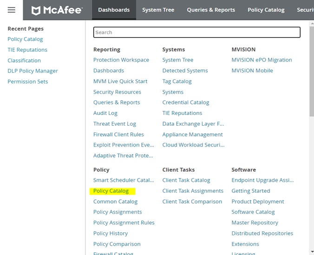Open the Dashboards tab
Screen dimensions: 314x255
[x=114, y=10]
